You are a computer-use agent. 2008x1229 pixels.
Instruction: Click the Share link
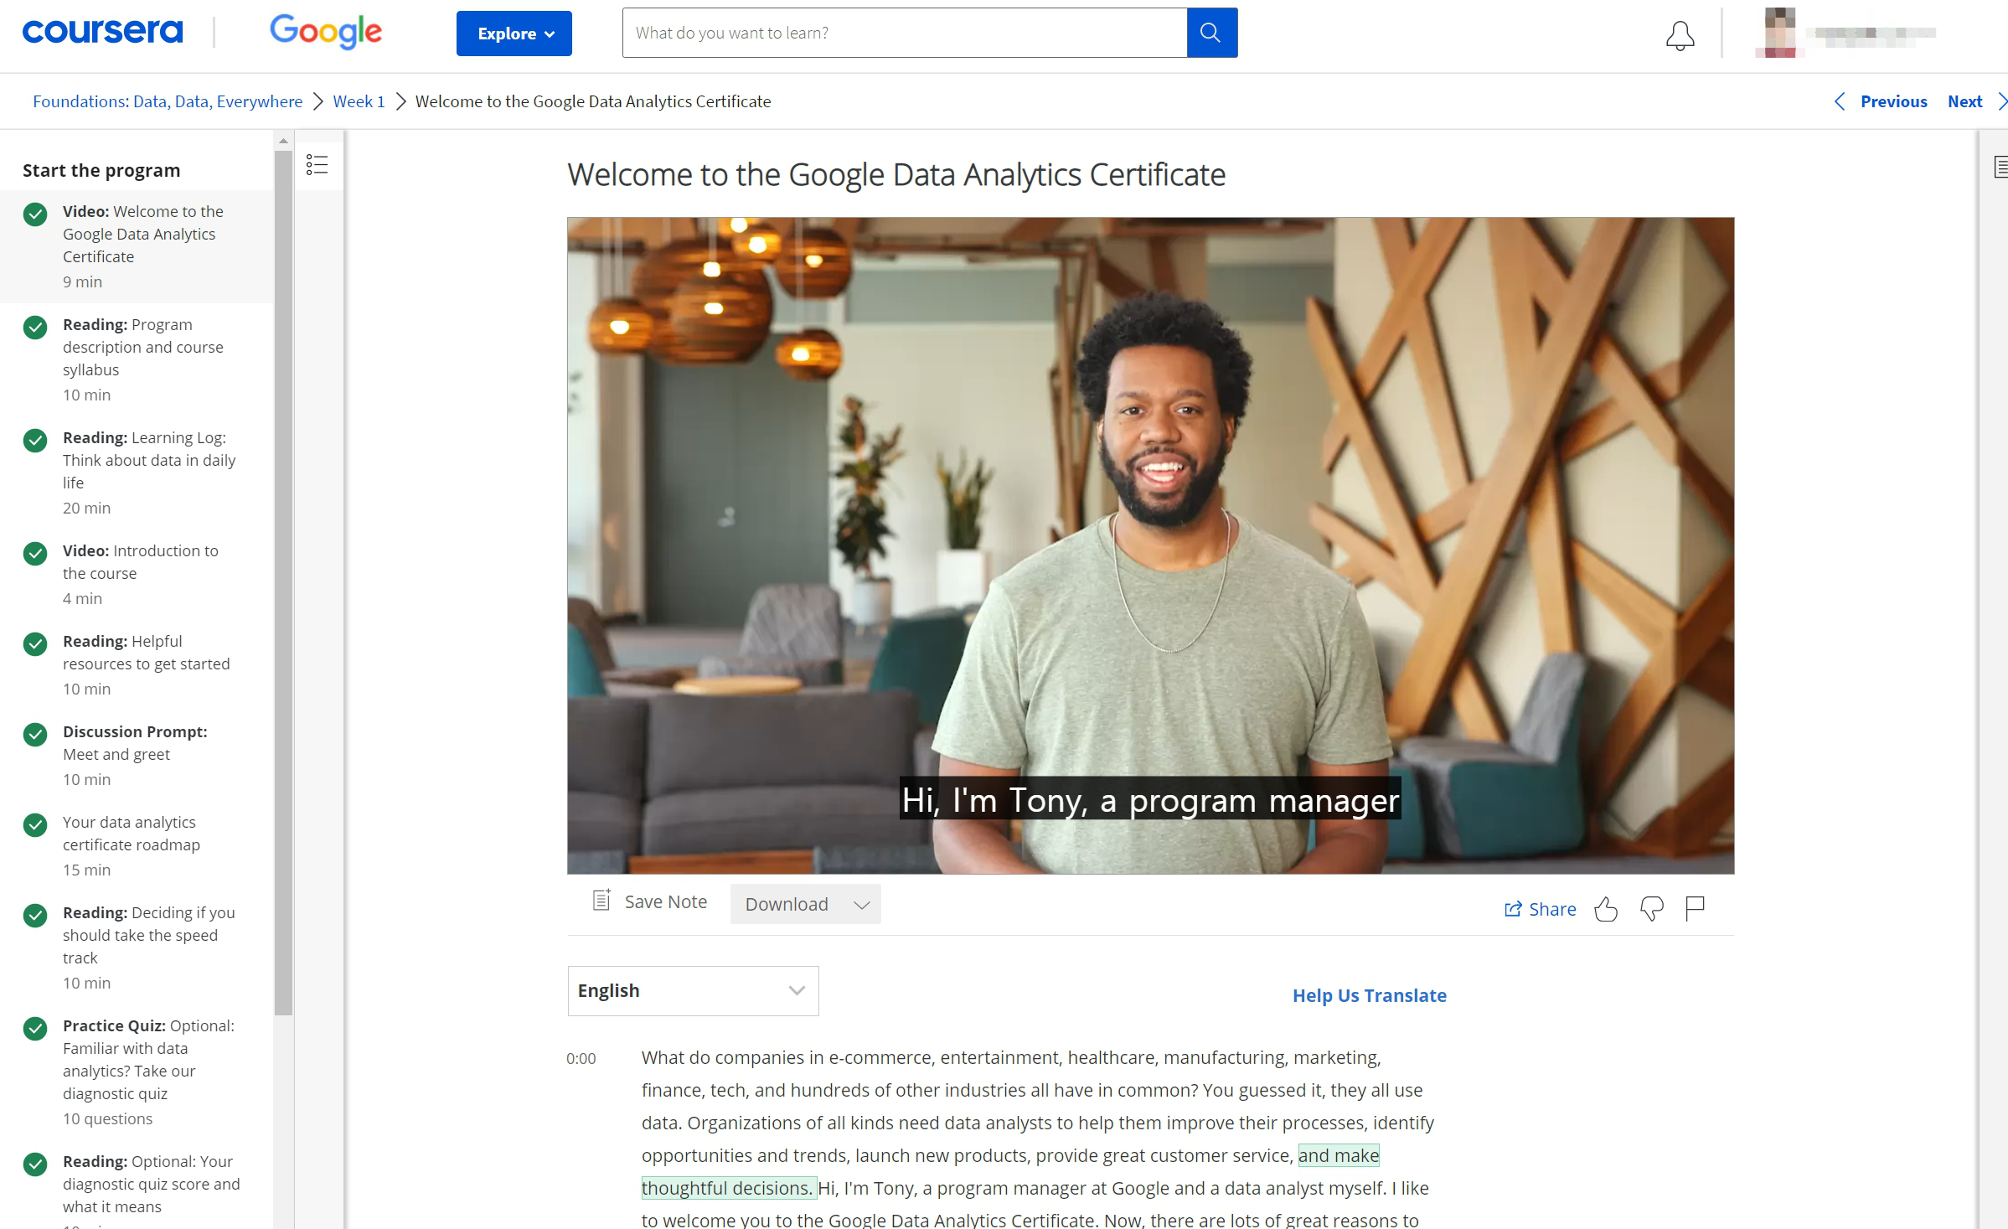coord(1540,909)
